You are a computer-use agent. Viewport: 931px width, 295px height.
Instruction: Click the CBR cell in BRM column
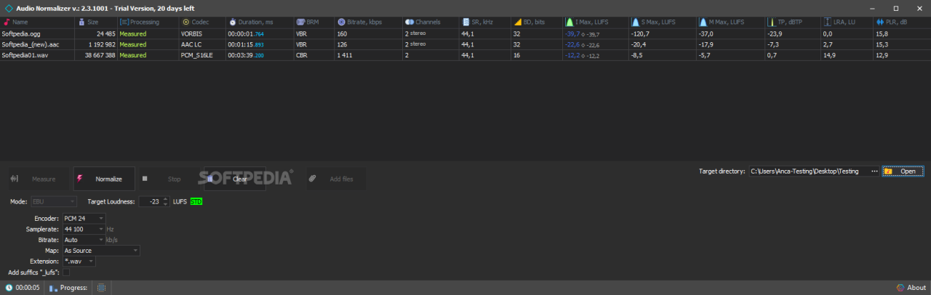(x=314, y=55)
